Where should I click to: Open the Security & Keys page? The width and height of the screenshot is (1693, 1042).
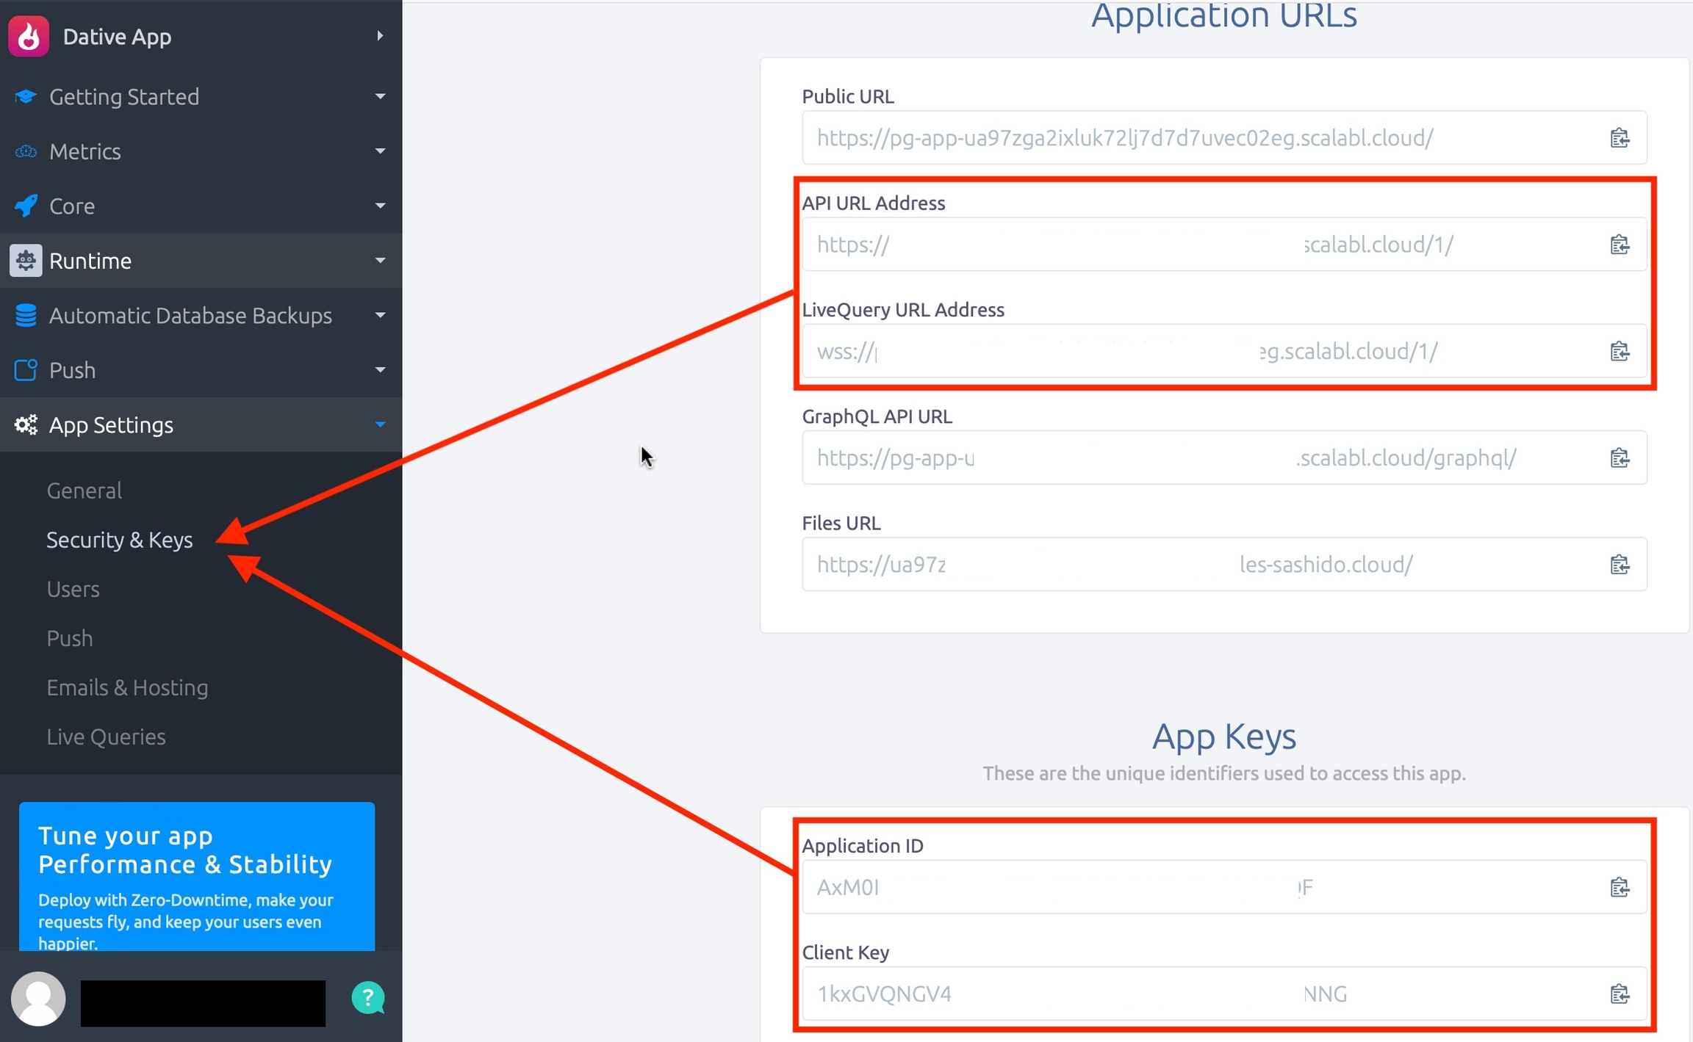(120, 540)
